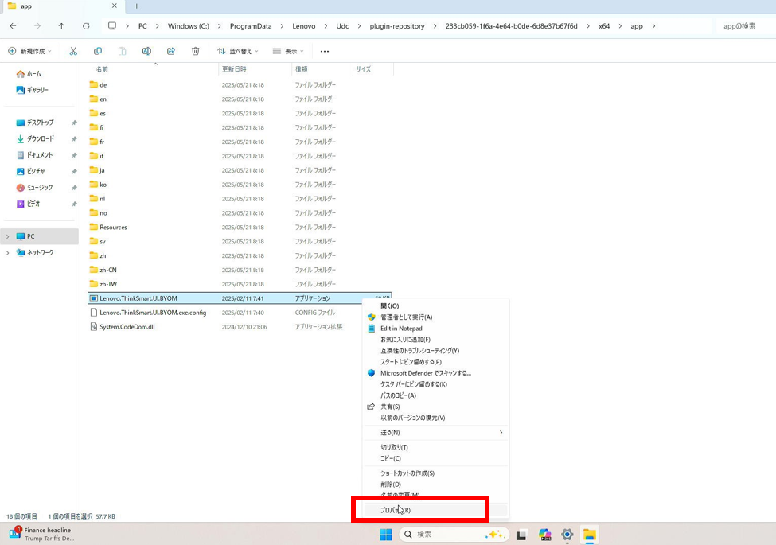Click plugin-repository in the address bar
The image size is (776, 545).
tap(397, 26)
